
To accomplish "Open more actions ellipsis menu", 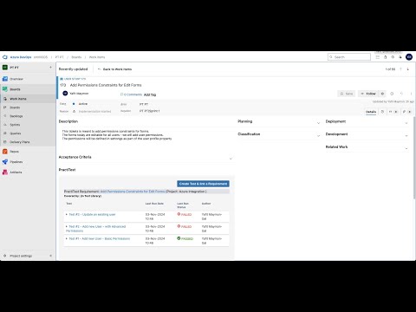I will pyautogui.click(x=411, y=94).
